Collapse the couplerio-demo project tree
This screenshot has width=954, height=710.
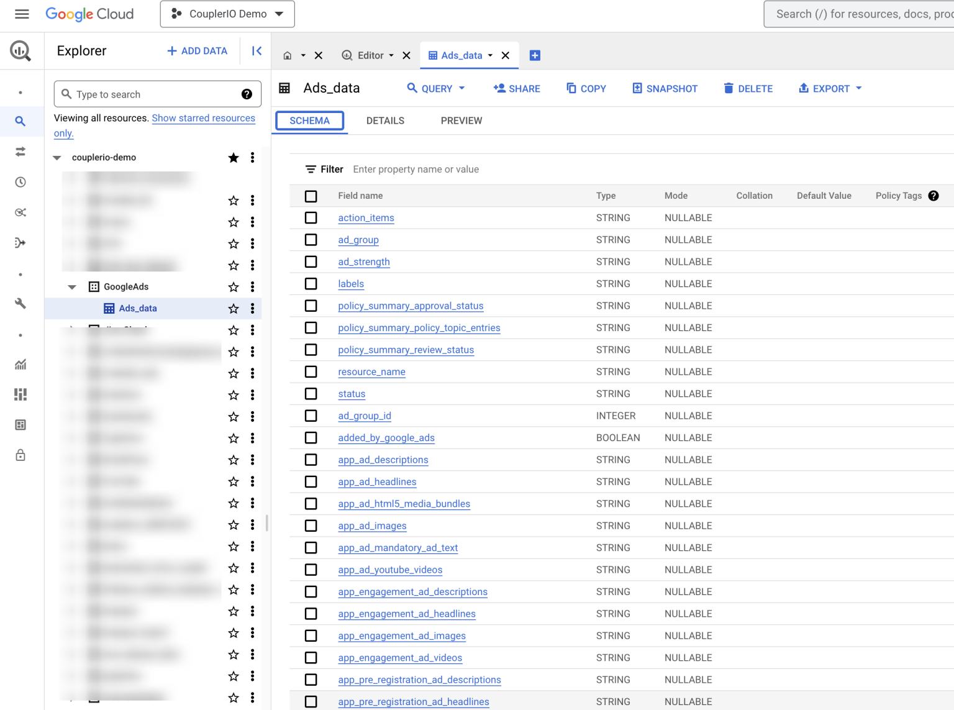(57, 157)
